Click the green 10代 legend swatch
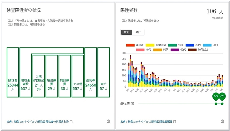Viewport: 230px width, 131px height. point(173,45)
